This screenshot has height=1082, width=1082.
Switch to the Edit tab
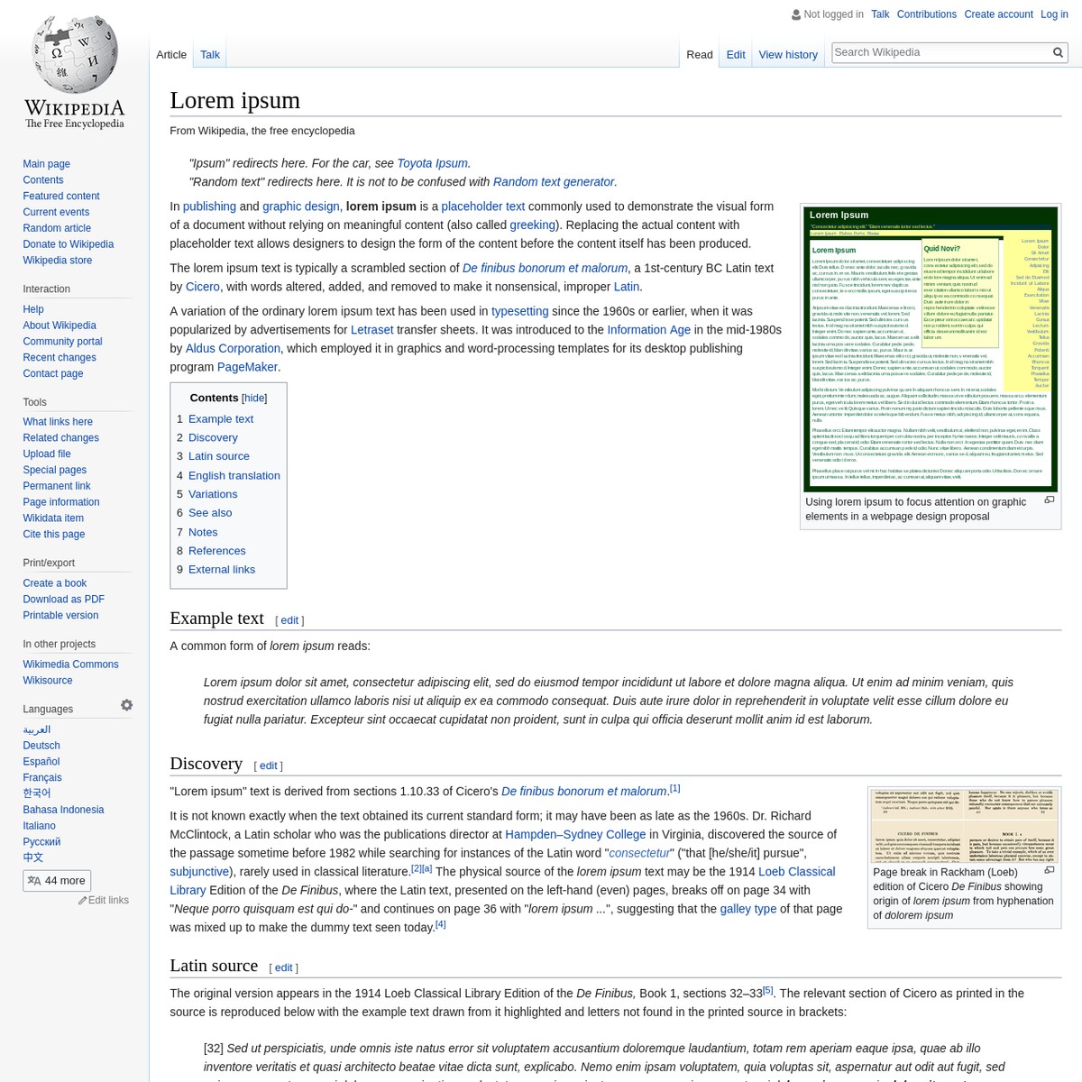[736, 54]
